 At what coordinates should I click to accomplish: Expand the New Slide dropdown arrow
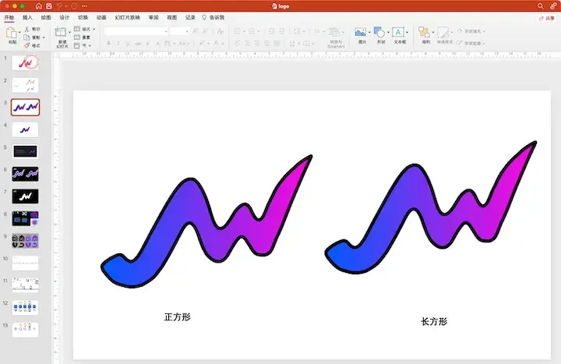pyautogui.click(x=69, y=33)
